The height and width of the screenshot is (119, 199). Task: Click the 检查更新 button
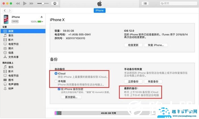tap(133, 45)
